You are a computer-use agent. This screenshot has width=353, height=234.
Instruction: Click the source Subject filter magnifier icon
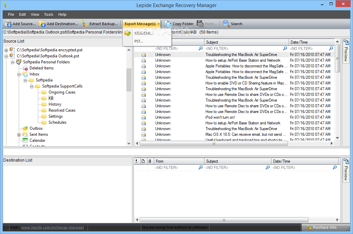pos(285,48)
